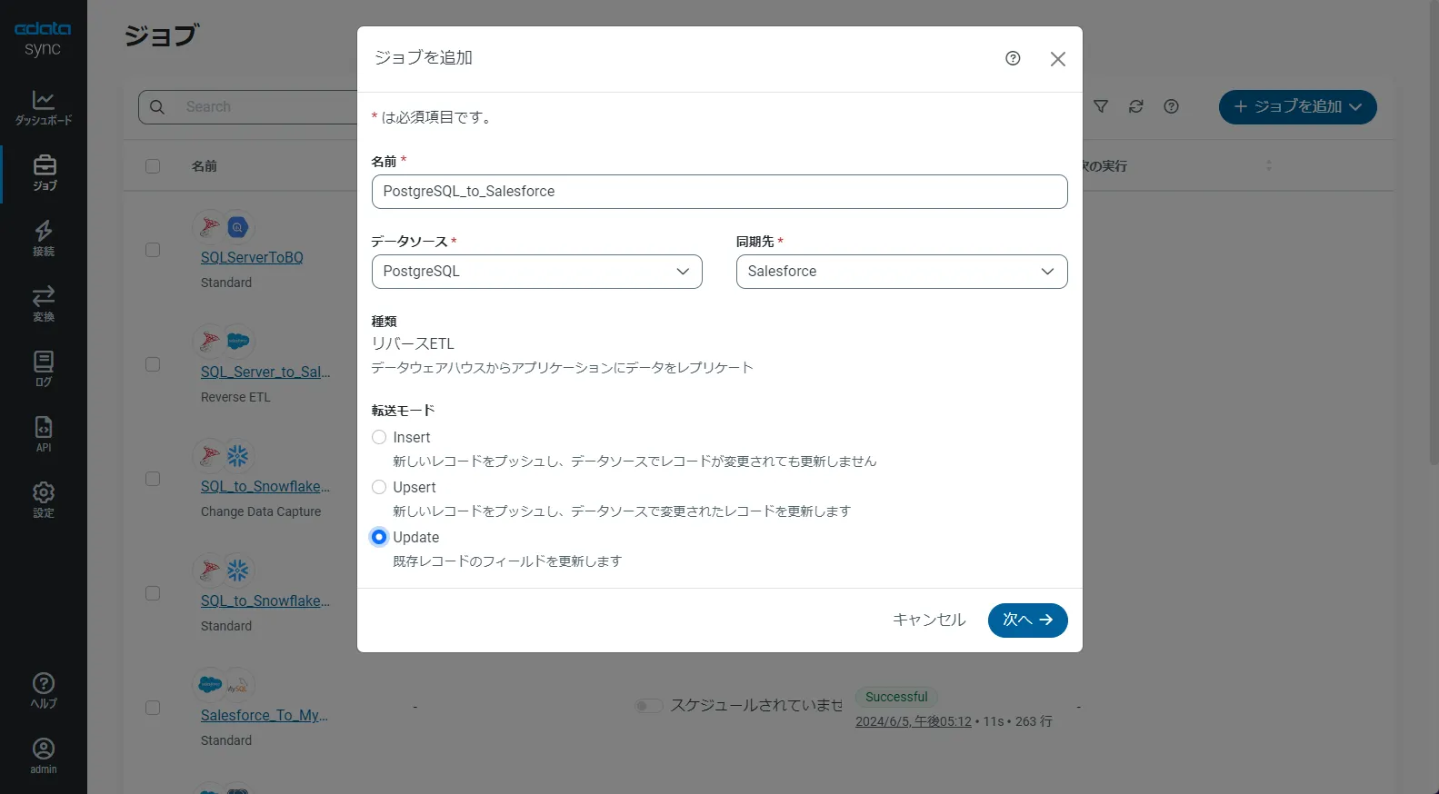Open the Salesforce_To_My... job link
Viewport: 1439px width, 794px height.
pos(265,715)
